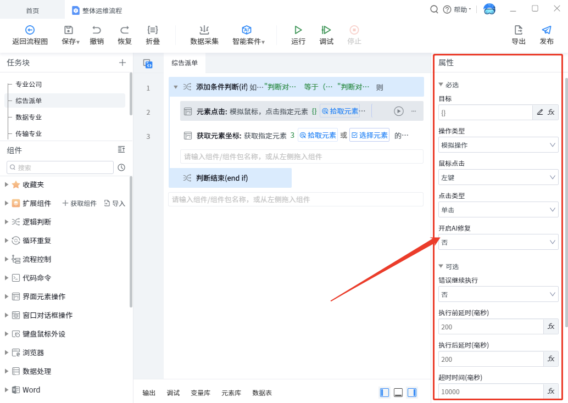Switch to the 首页 tab
The image size is (568, 403).
click(32, 10)
